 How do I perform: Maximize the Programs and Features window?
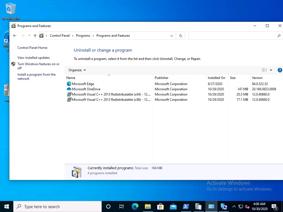[267, 26]
